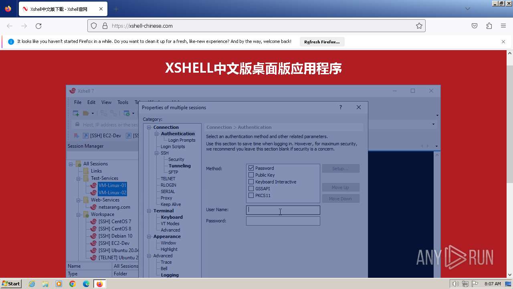Open the Xshell View menu
Viewport: 513px width, 289px height.
106,102
